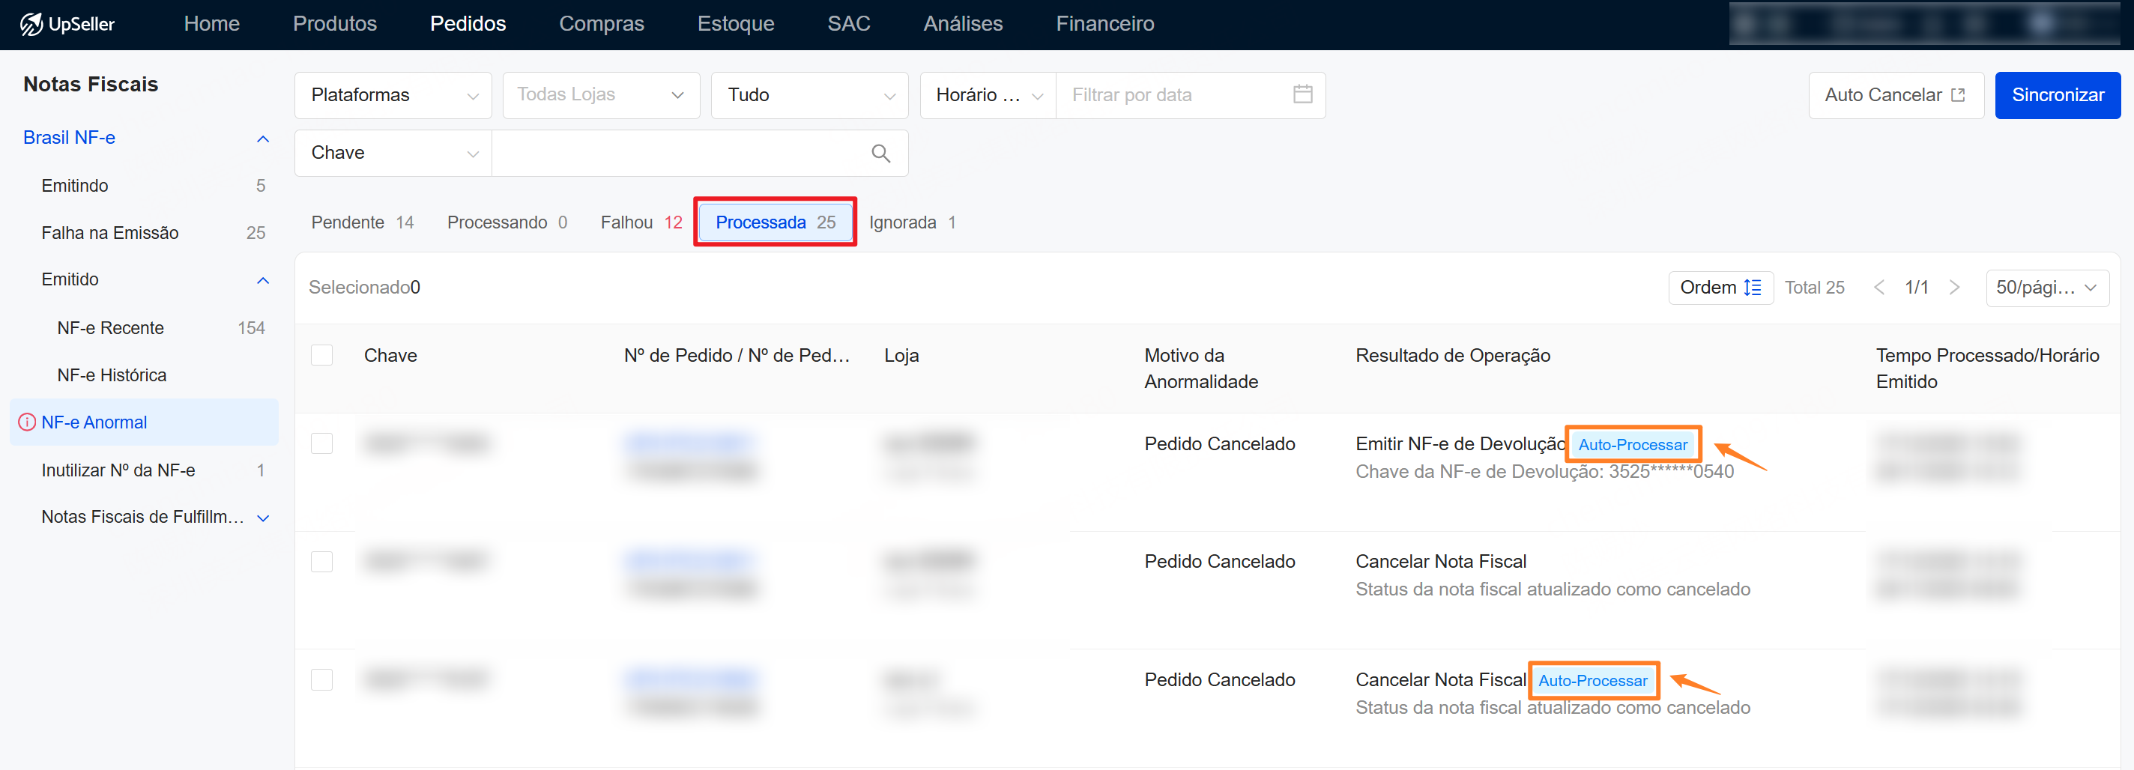
Task: Check the third row's checkbox
Action: (321, 680)
